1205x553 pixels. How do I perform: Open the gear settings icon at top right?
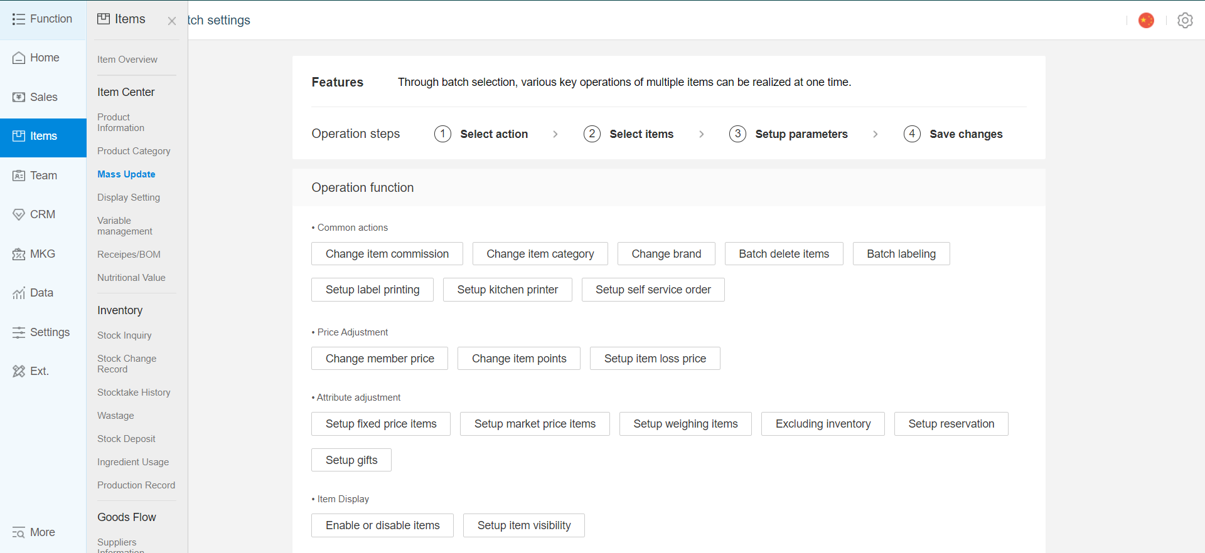tap(1185, 20)
